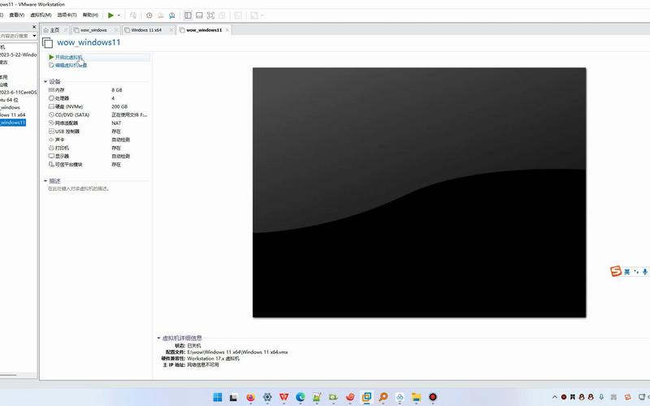Select the 打印机 printer device row

[x=97, y=148]
